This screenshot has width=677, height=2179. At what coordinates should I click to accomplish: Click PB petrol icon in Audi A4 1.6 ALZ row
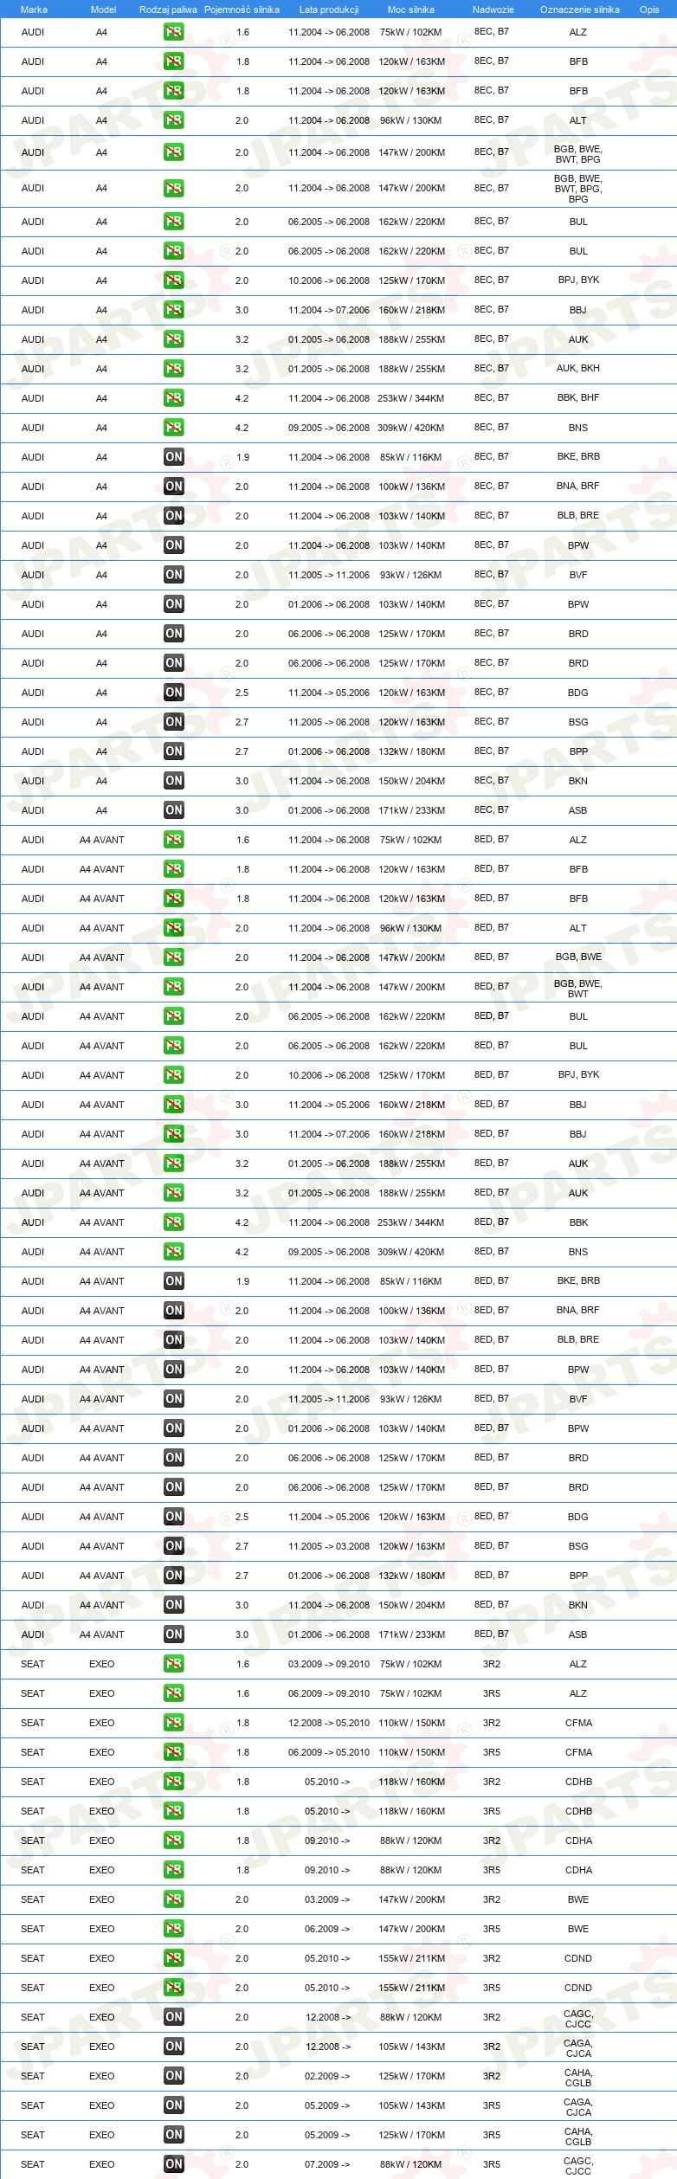[173, 32]
